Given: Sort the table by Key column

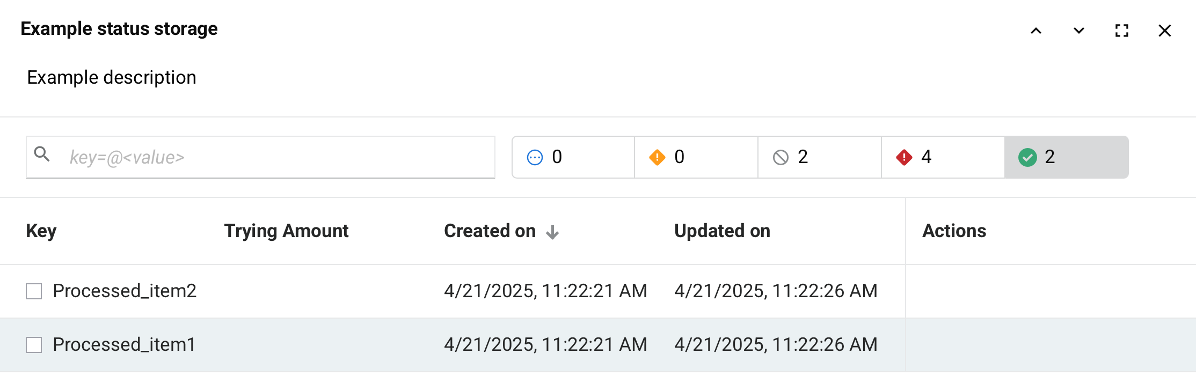Looking at the screenshot, I should click(41, 231).
